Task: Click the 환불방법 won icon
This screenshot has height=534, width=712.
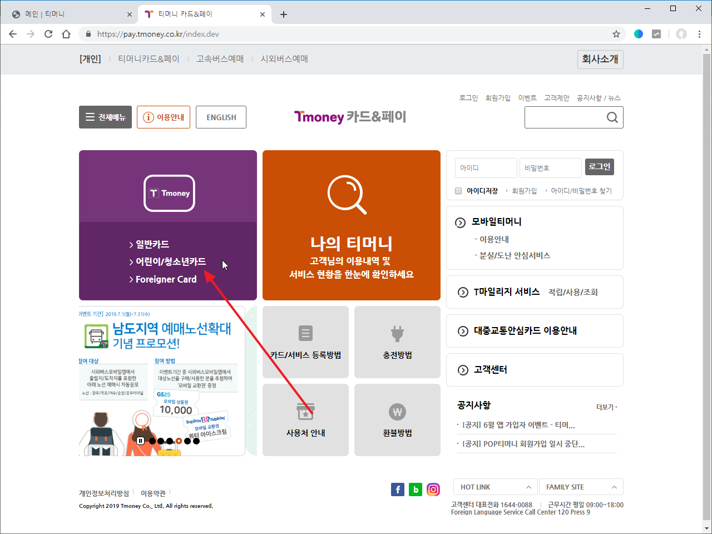Action: 397,412
